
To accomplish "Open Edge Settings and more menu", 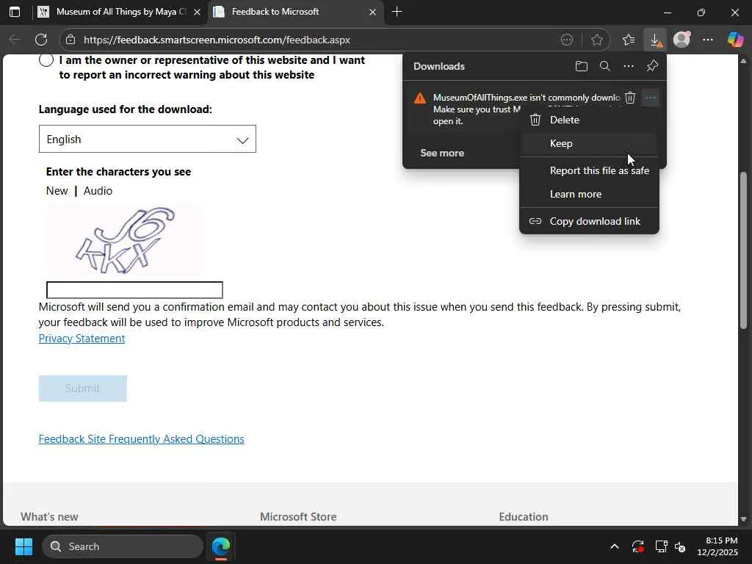I will click(708, 40).
